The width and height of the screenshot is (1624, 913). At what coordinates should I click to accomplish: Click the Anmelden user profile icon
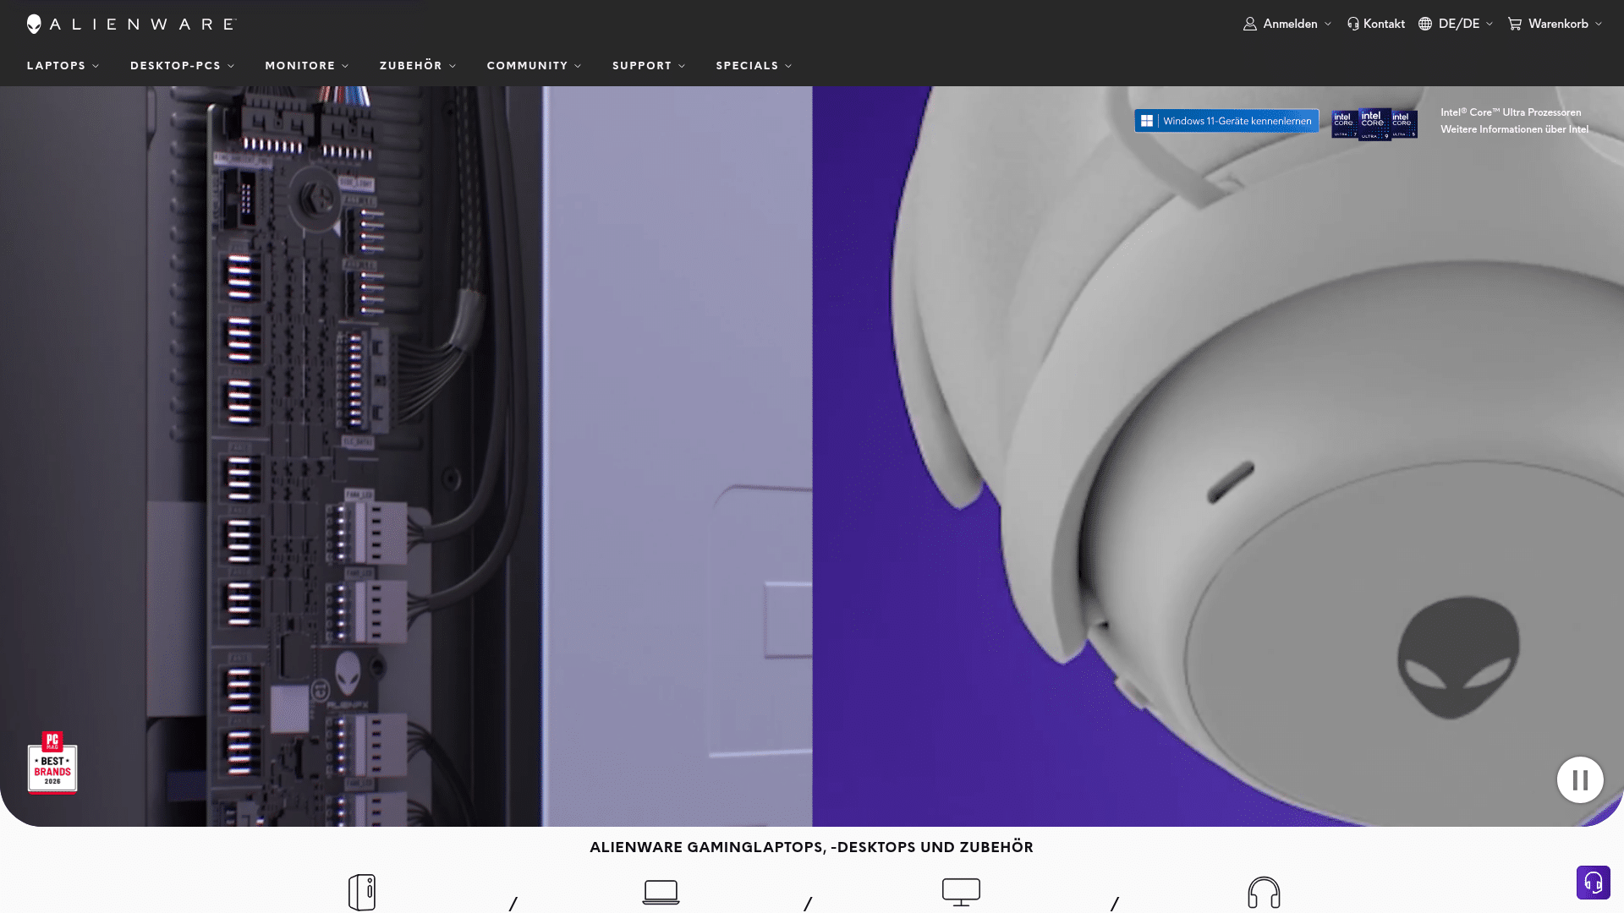(1249, 24)
